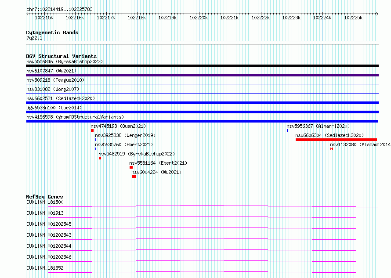Open the CUX1|NM_001202543 transcript
Image resolution: width=391 pixels, height=278 pixels.
coord(49,235)
